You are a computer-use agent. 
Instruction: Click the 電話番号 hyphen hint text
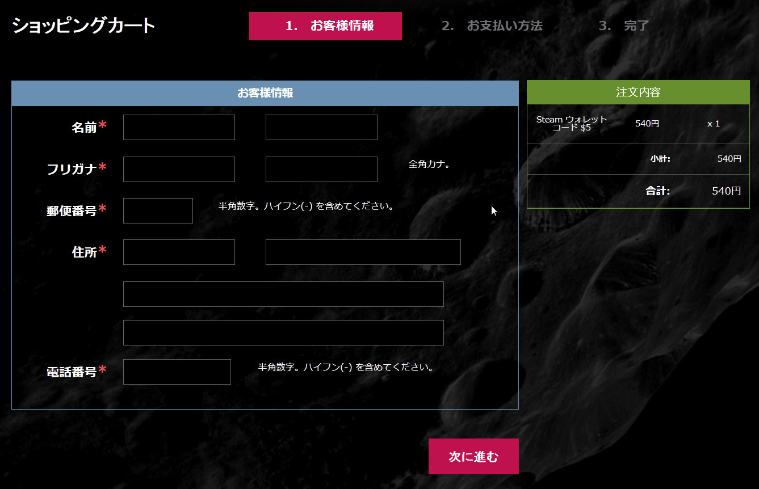(x=346, y=367)
